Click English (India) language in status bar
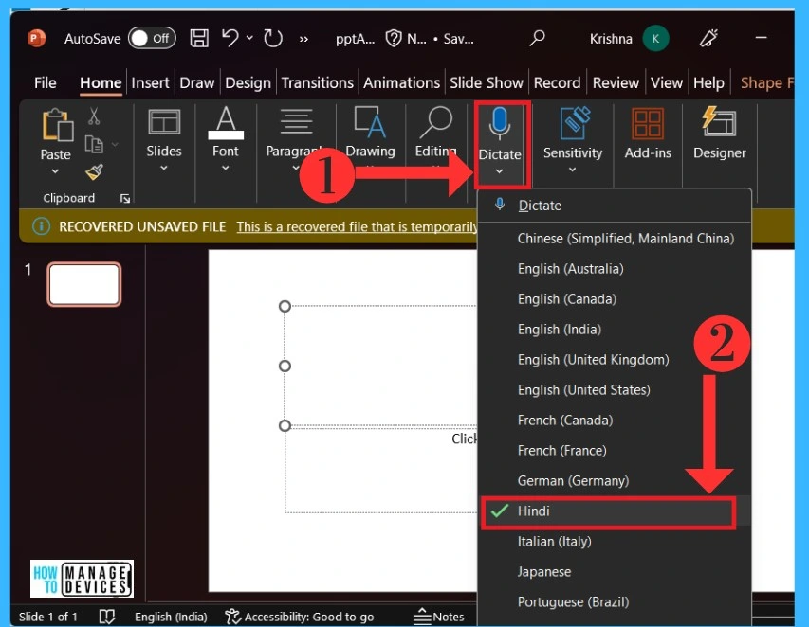This screenshot has height=627, width=809. coord(171,617)
